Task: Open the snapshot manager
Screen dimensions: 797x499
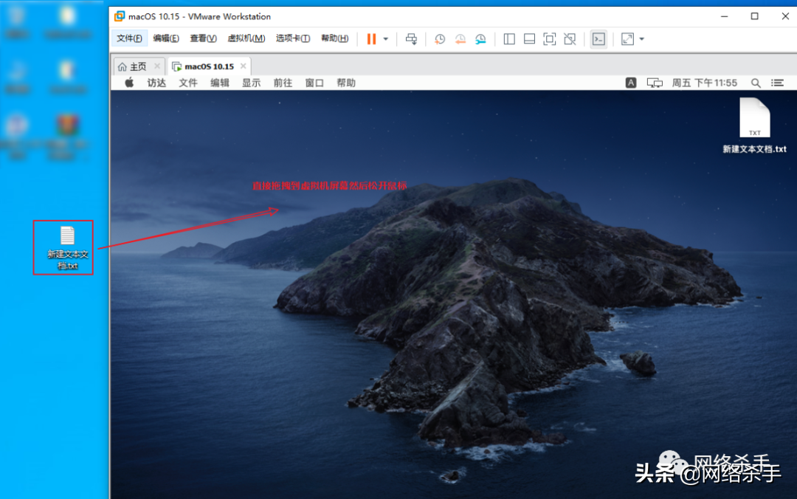Action: coord(480,39)
